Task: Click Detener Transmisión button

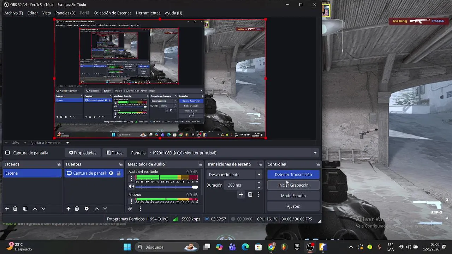Action: coord(293,175)
